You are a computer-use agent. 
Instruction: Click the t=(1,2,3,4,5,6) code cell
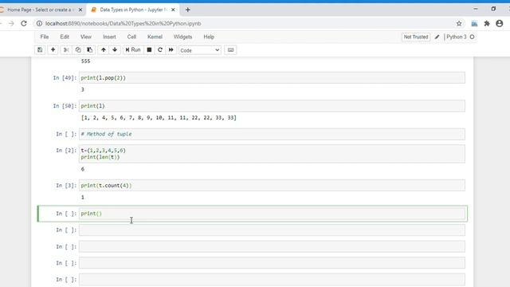(x=272, y=154)
